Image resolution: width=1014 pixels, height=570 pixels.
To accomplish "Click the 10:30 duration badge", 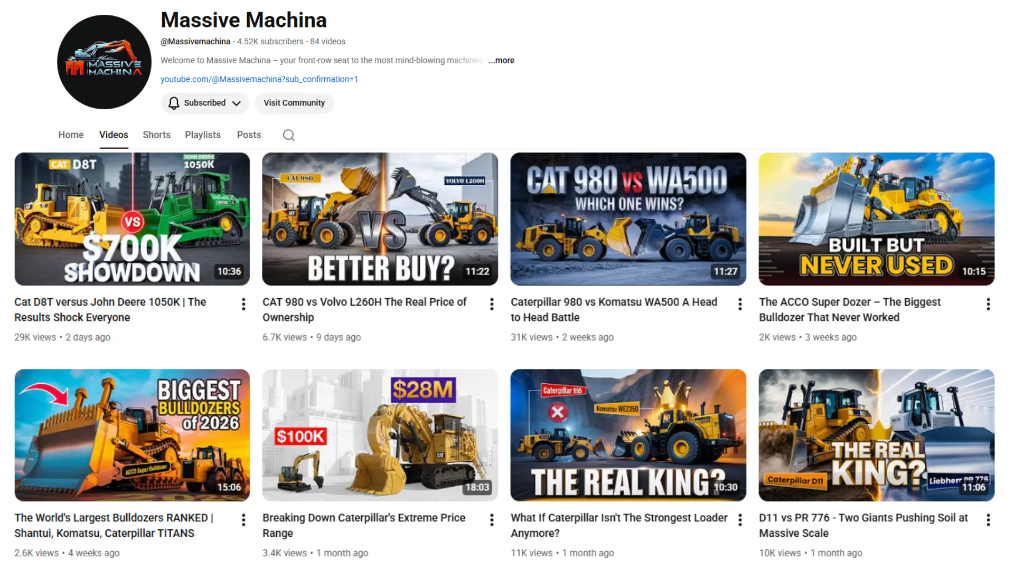I will coord(726,487).
